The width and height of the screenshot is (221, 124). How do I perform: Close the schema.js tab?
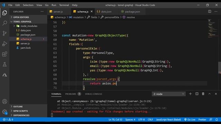[92, 11]
